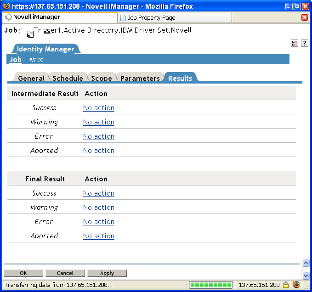
Task: Click the Firefox icon in status bar
Action: tap(296, 285)
